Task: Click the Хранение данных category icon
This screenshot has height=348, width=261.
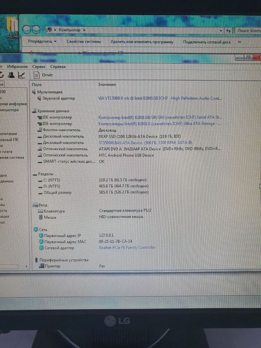Action: click(34, 110)
